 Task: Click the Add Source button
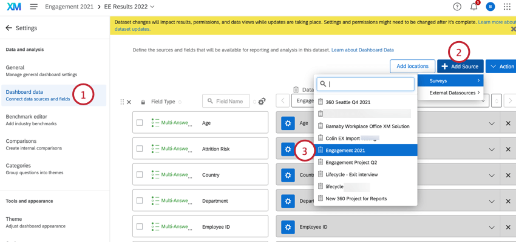460,67
